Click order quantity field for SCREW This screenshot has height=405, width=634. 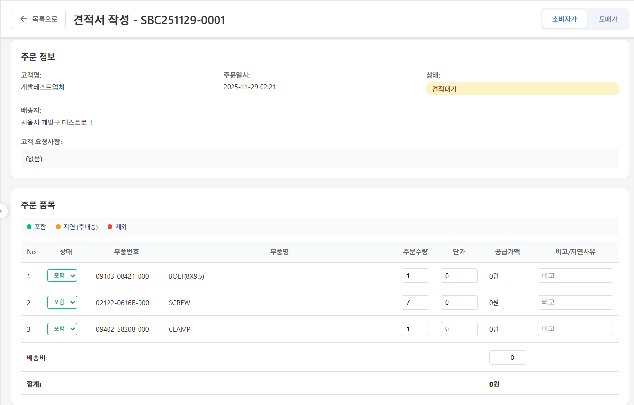pyautogui.click(x=415, y=302)
